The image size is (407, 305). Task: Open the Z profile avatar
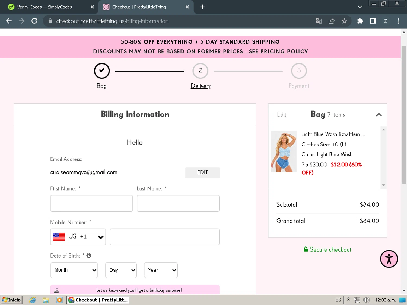[x=386, y=21]
